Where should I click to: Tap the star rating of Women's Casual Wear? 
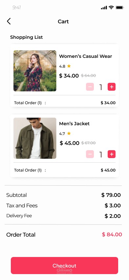pyautogui.click(x=69, y=66)
